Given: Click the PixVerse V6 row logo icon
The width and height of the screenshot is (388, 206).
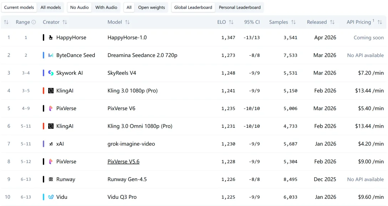Looking at the screenshot, I should [x=51, y=108].
